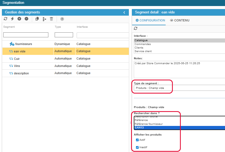Image resolution: width=225 pixels, height=152 pixels.
Task: Delete segment with the trash icon
Action: 51,19
